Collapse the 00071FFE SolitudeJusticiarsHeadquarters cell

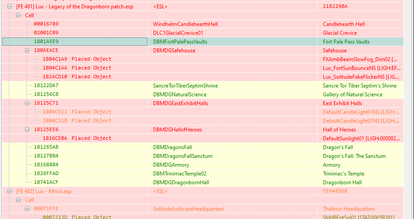27,209
